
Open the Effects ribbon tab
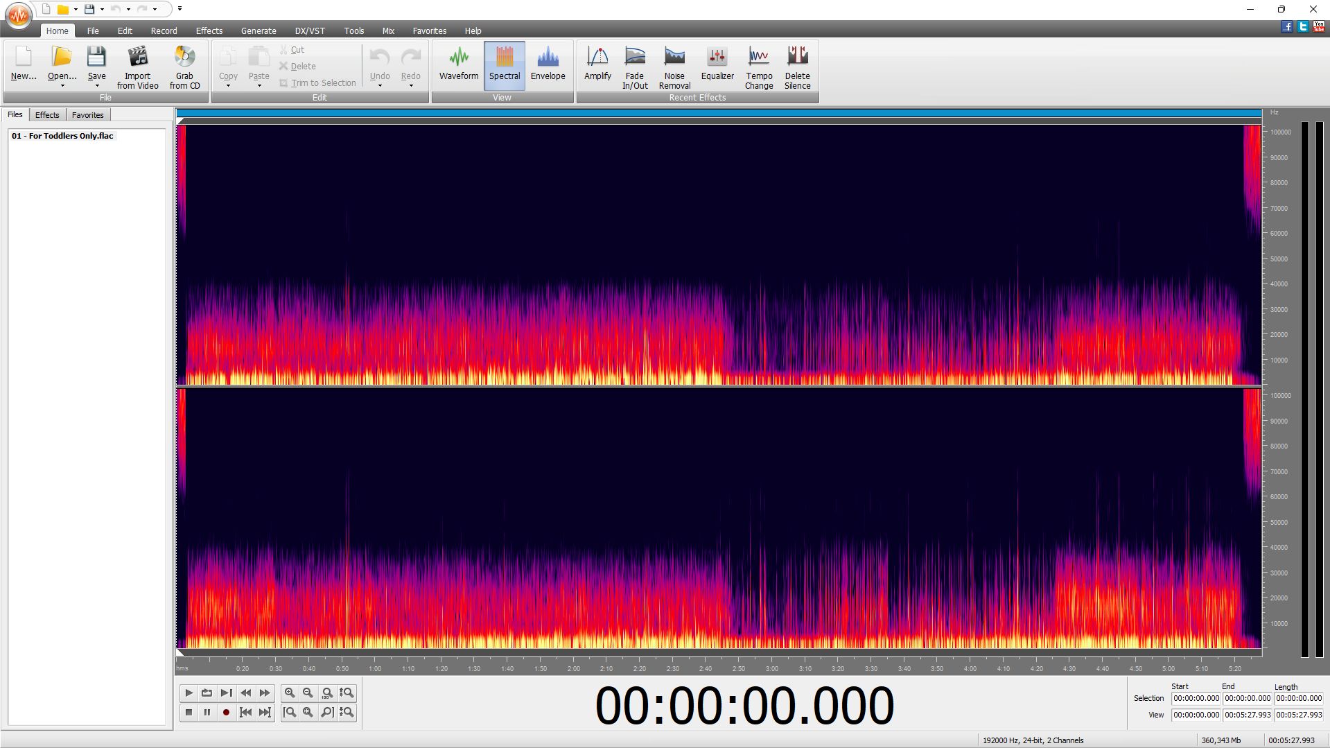point(209,31)
